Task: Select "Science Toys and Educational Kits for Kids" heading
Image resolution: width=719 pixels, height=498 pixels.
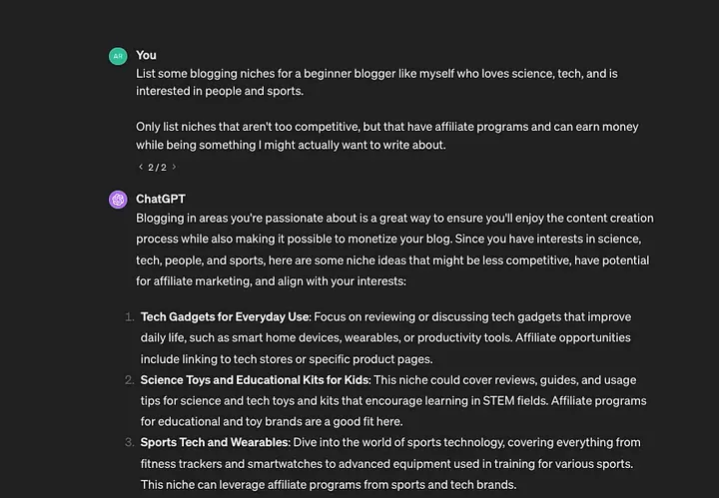Action: [255, 380]
